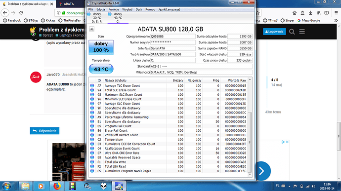Click the forum search magnifier icon
This screenshot has height=191, width=341.
tap(292, 32)
